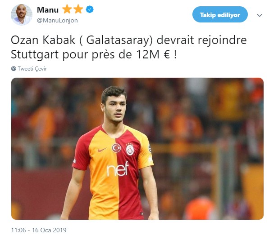Open Manu's profile avatar photo

point(22,15)
